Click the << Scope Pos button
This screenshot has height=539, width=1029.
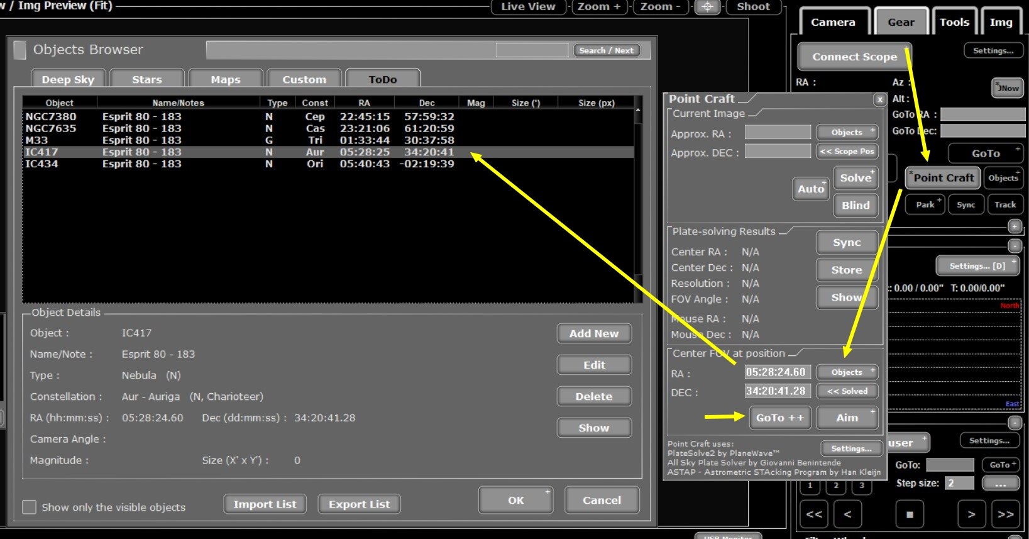pyautogui.click(x=847, y=151)
